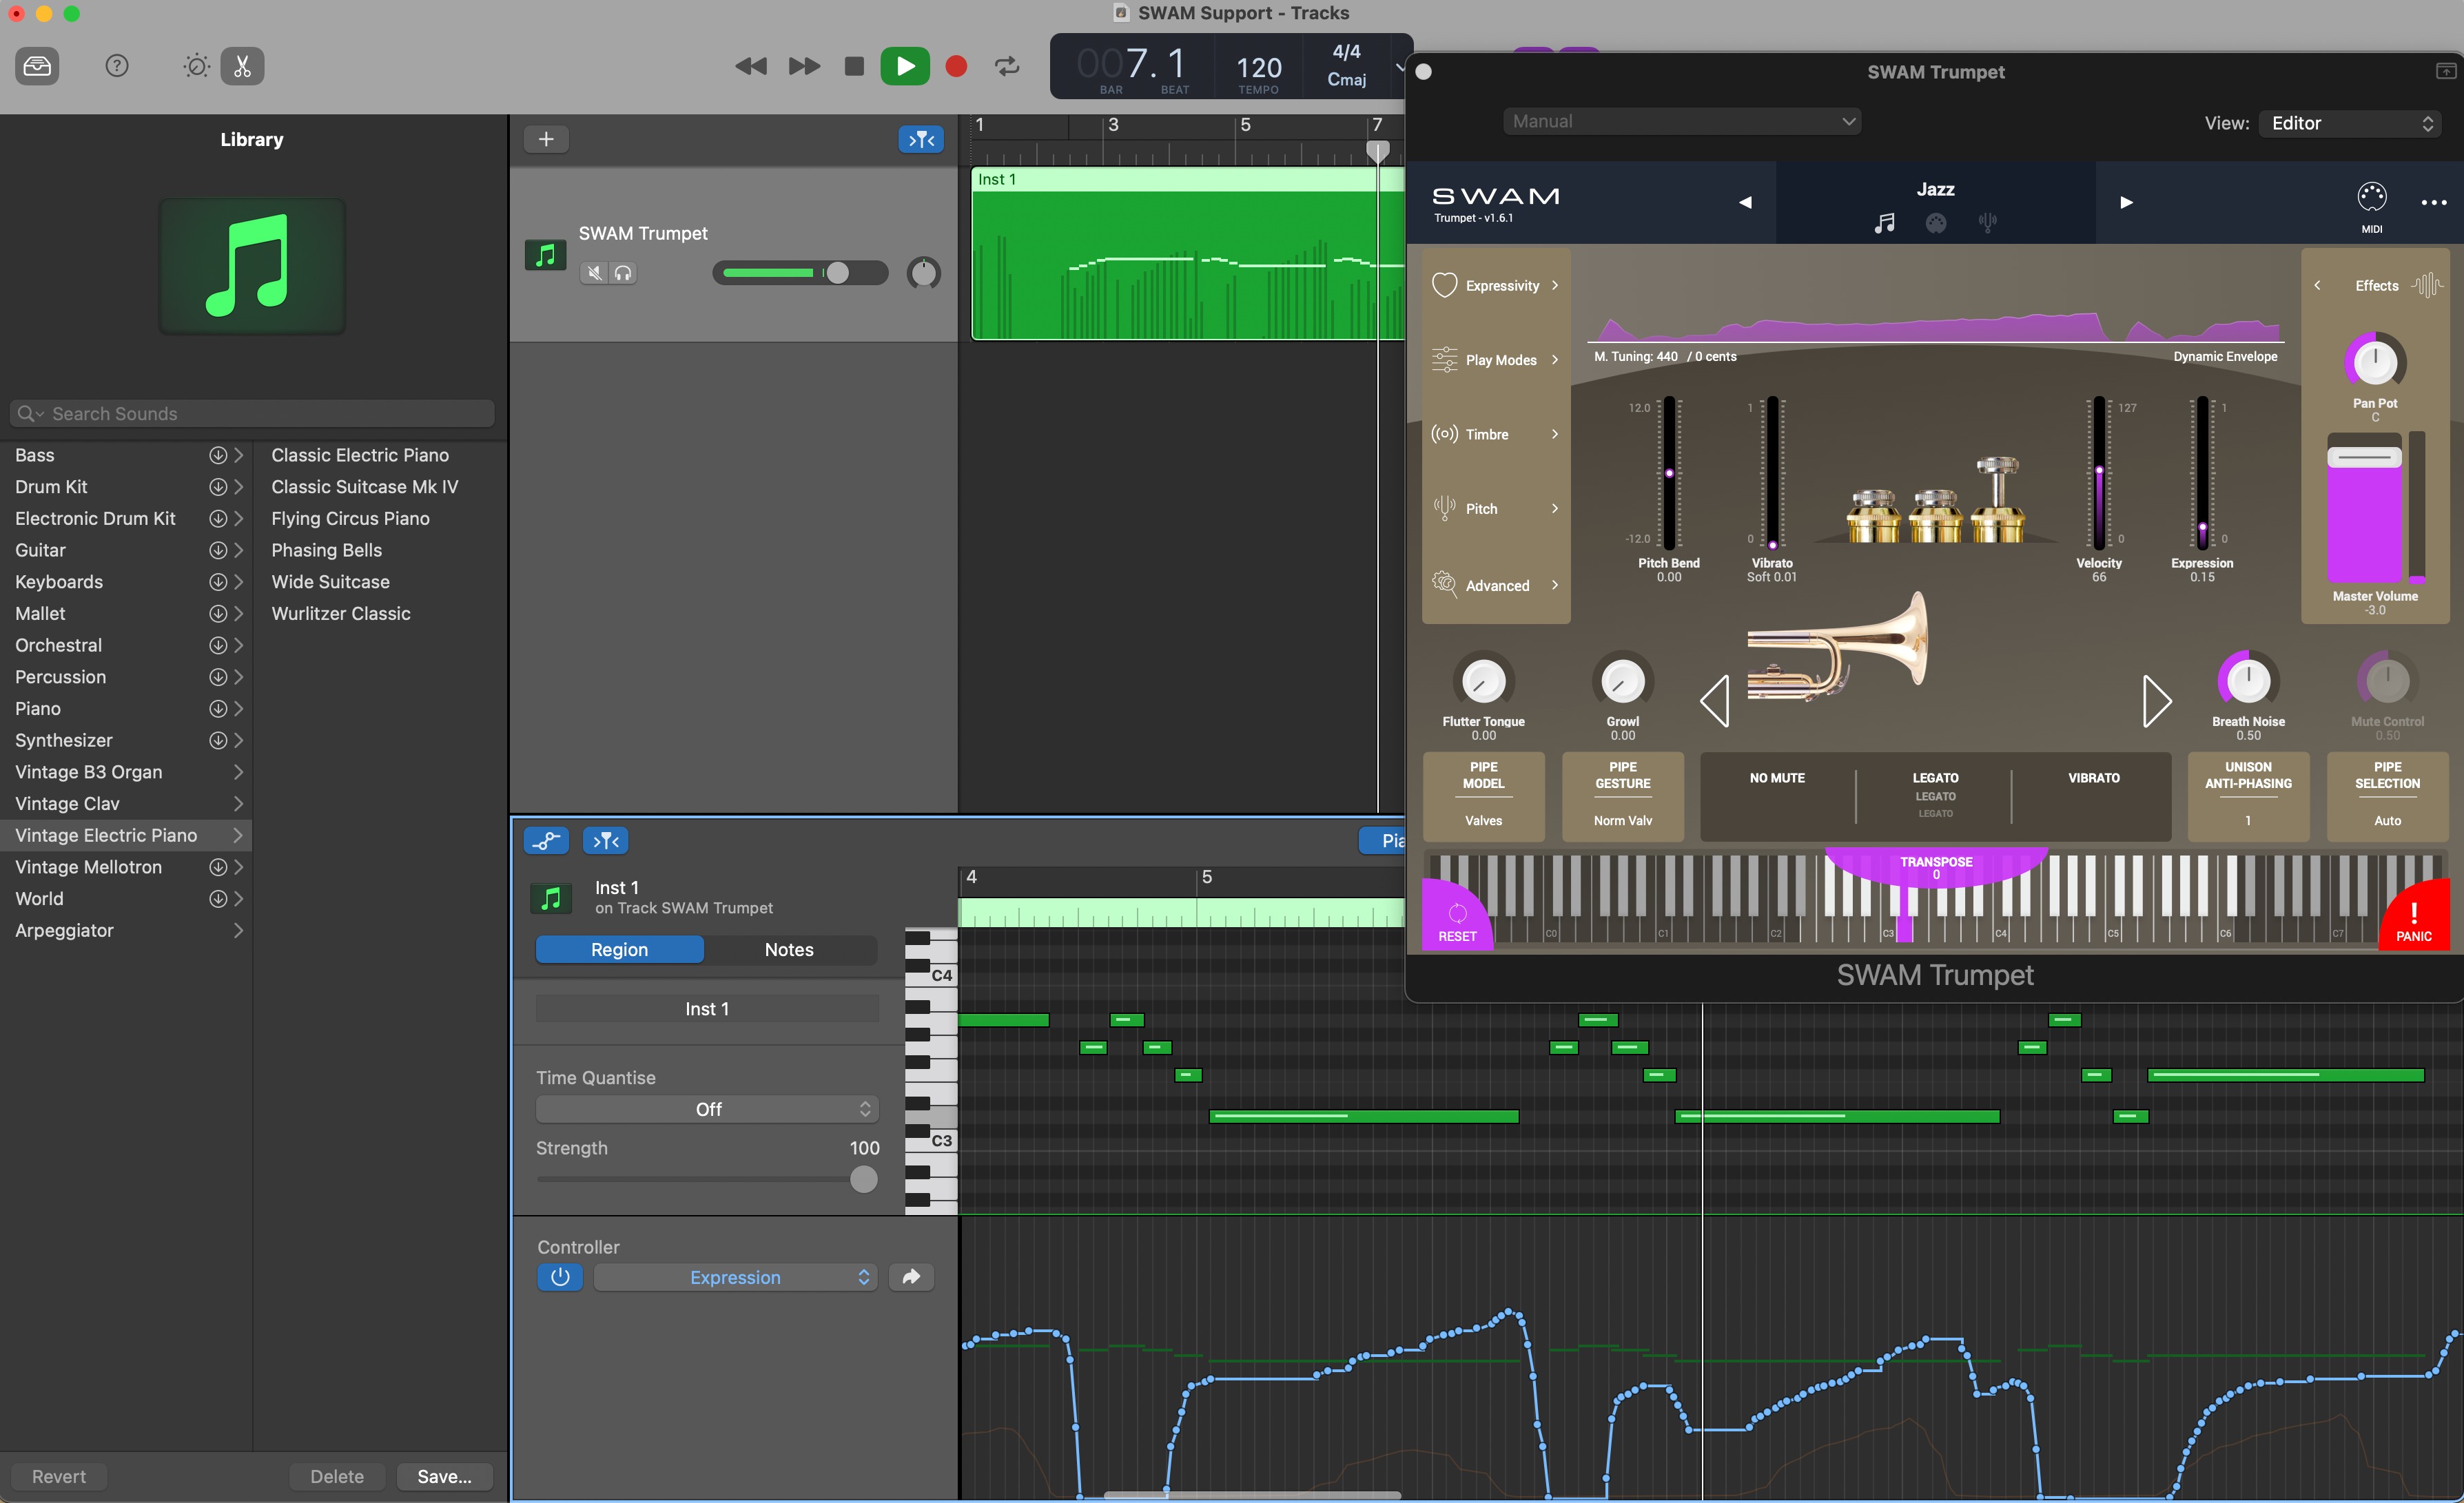Click the scissors Editors button
Viewport: 2464px width, 1503px height.
(x=242, y=66)
